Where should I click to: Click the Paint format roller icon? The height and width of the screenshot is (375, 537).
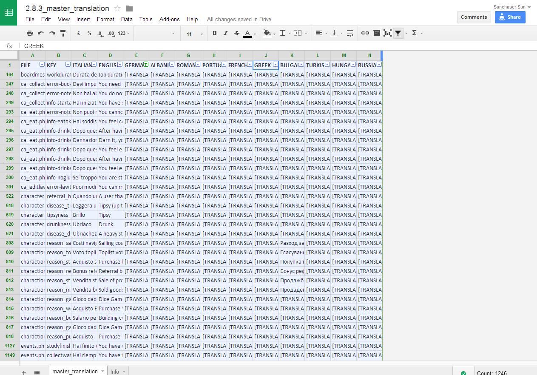point(63,33)
